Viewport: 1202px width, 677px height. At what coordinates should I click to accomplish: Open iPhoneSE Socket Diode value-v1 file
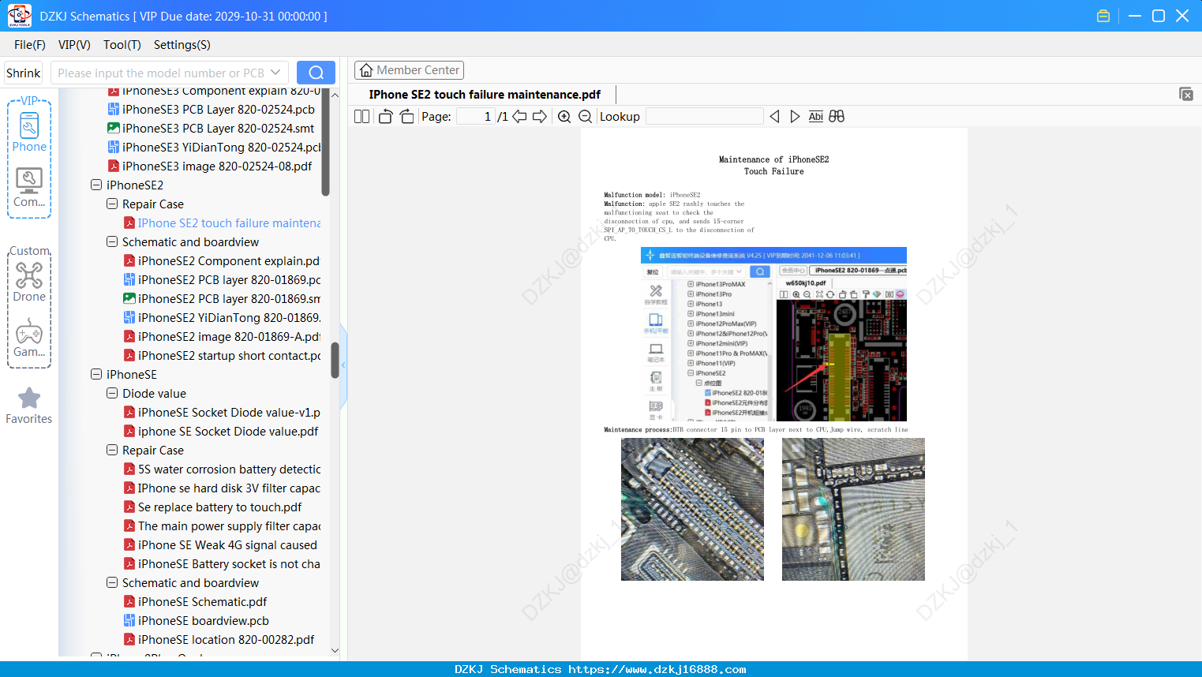pyautogui.click(x=222, y=413)
